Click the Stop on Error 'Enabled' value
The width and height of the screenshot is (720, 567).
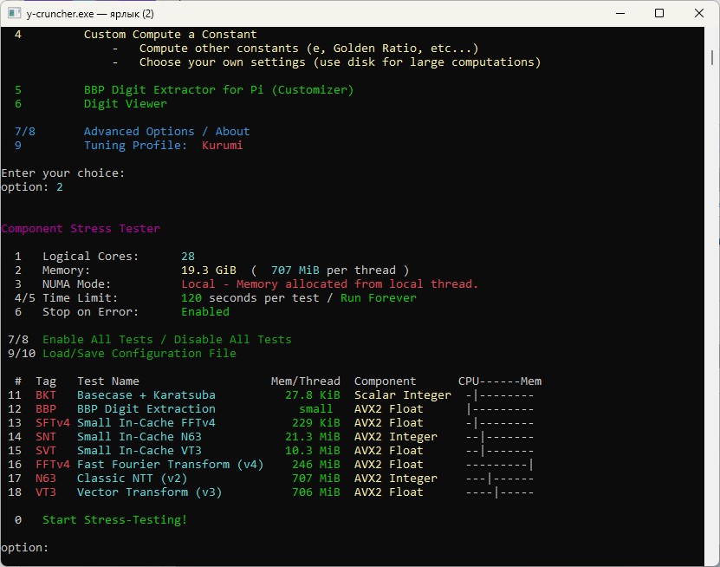[205, 311]
